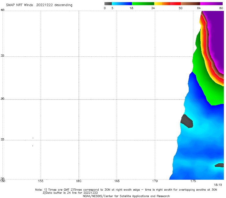
Task: Select the gray segment of the color scale
Action: click(x=108, y=4)
